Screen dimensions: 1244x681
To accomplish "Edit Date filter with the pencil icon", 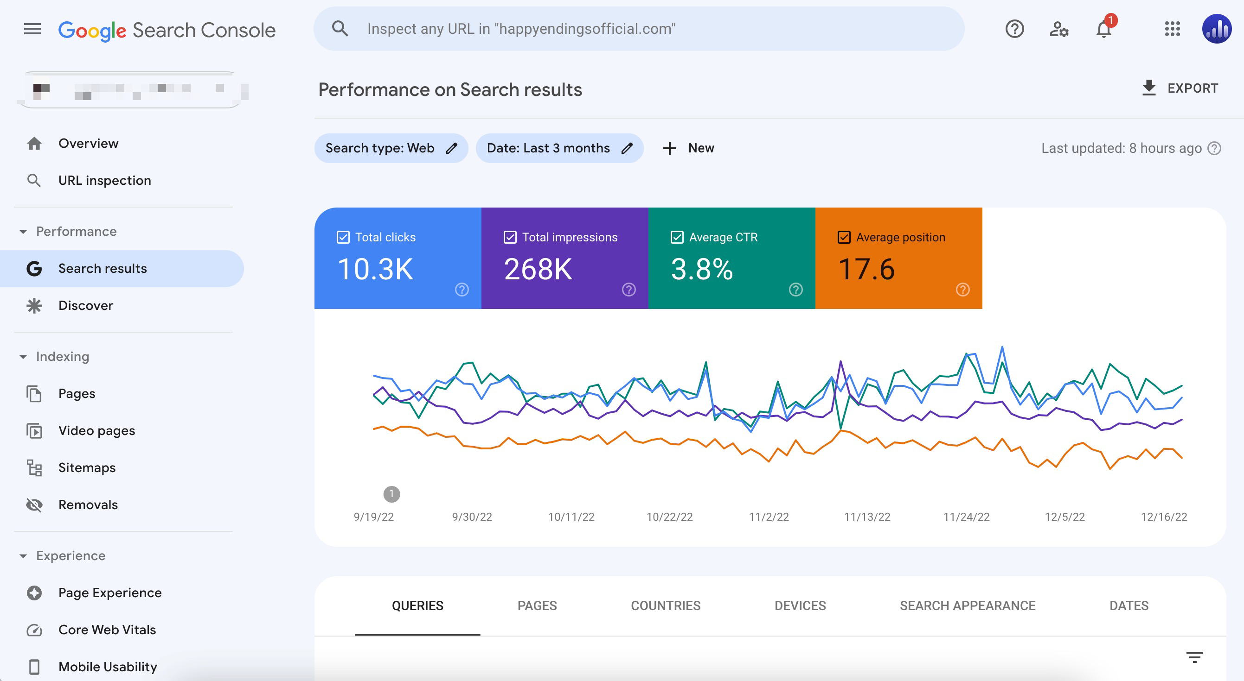I will (627, 148).
